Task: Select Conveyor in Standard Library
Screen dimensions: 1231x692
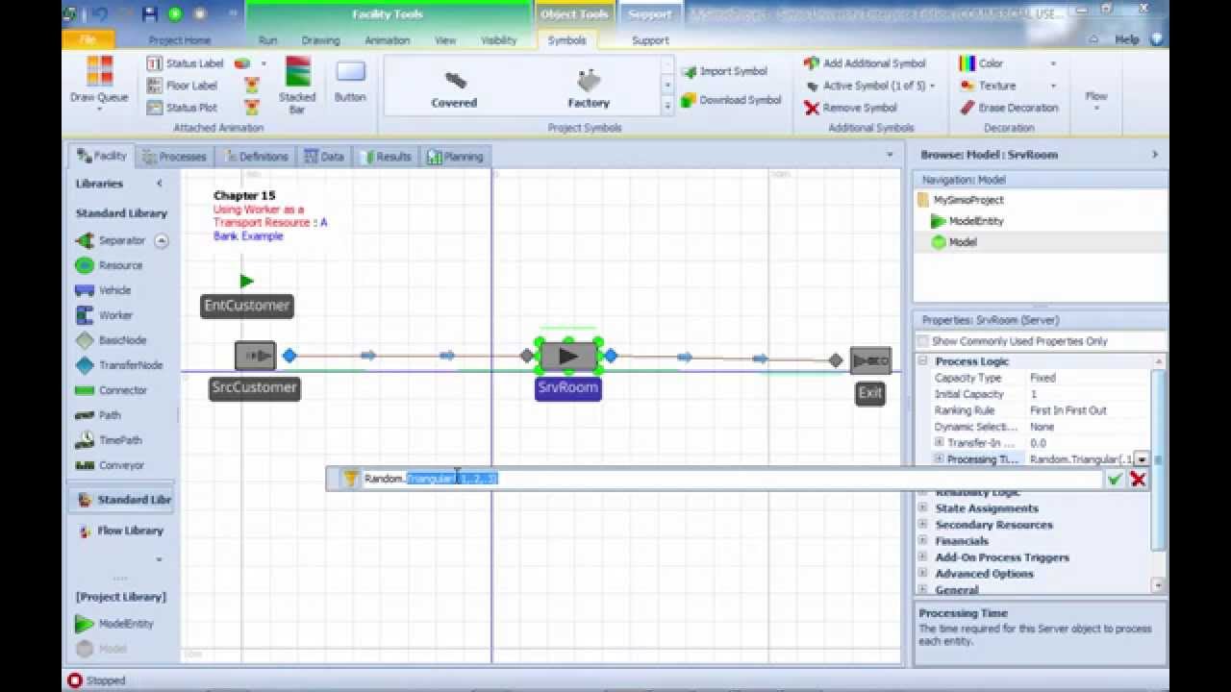Action: pos(110,465)
